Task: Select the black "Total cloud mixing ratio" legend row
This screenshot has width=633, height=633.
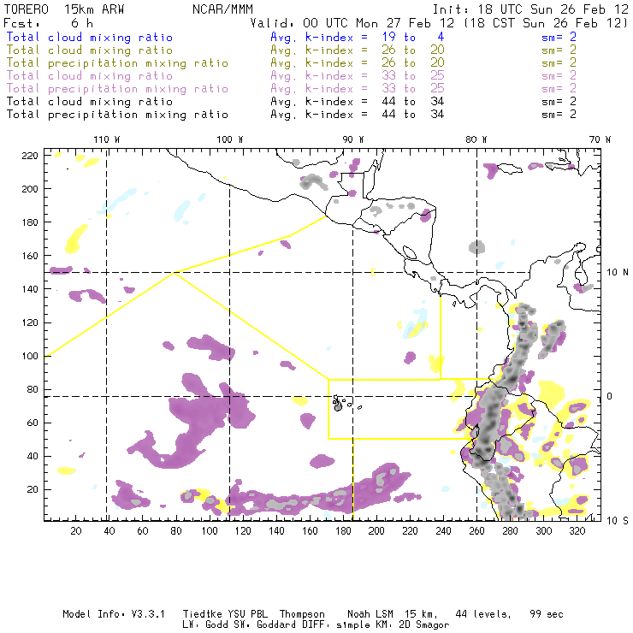Action: click(x=90, y=101)
